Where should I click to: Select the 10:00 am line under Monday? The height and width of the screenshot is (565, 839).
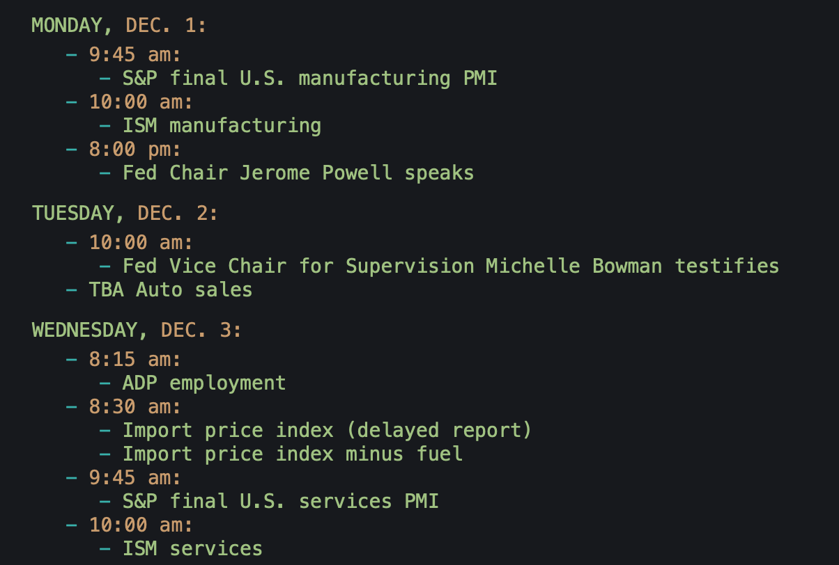140,102
